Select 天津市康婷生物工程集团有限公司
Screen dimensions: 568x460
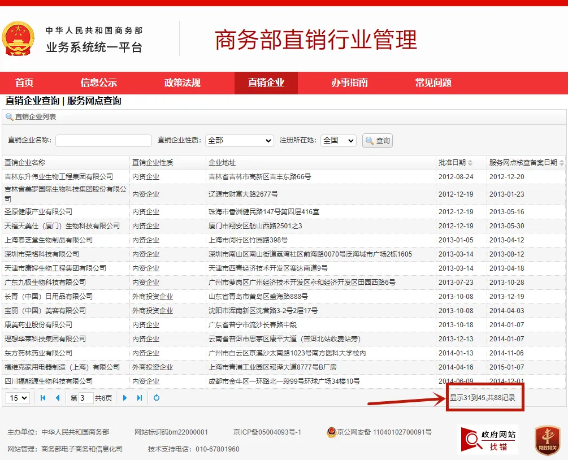coord(55,268)
